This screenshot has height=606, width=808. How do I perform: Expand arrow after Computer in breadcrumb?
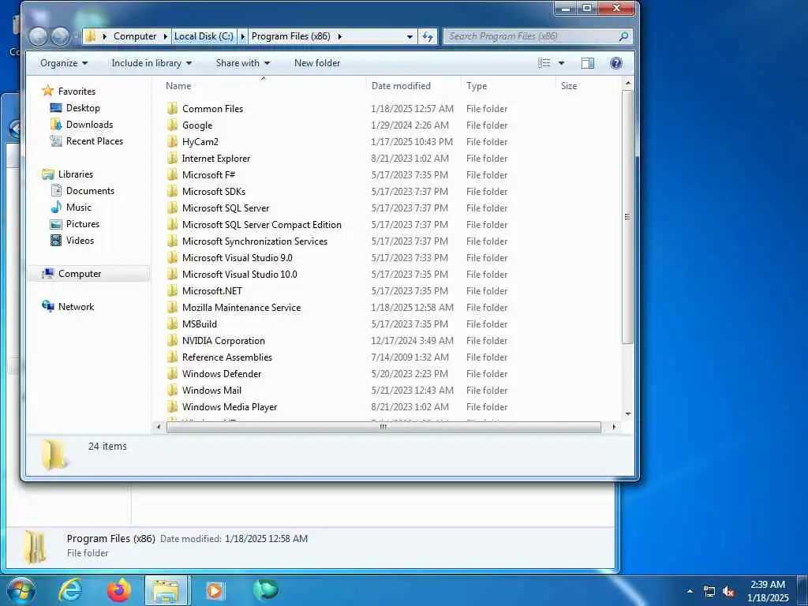pyautogui.click(x=166, y=36)
